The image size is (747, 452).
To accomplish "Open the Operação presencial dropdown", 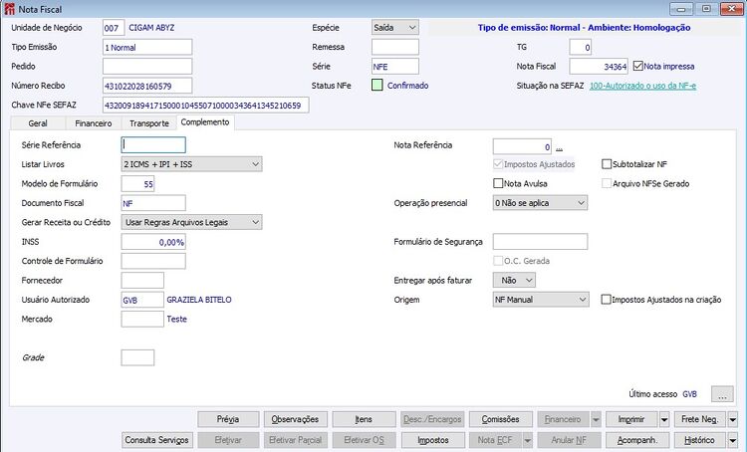I will click(540, 203).
